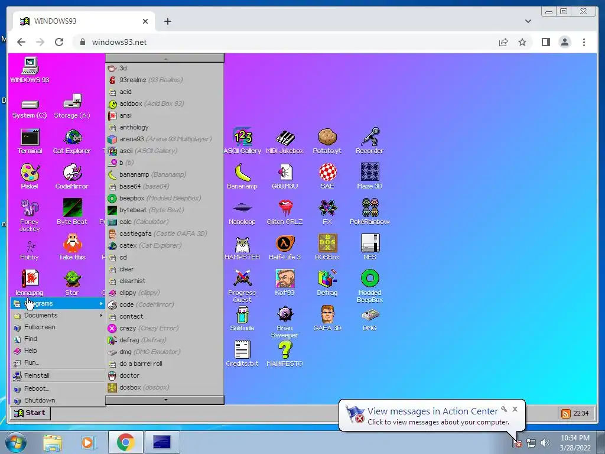Open Windows 7 Start orb
The width and height of the screenshot is (605, 454).
tap(15, 442)
